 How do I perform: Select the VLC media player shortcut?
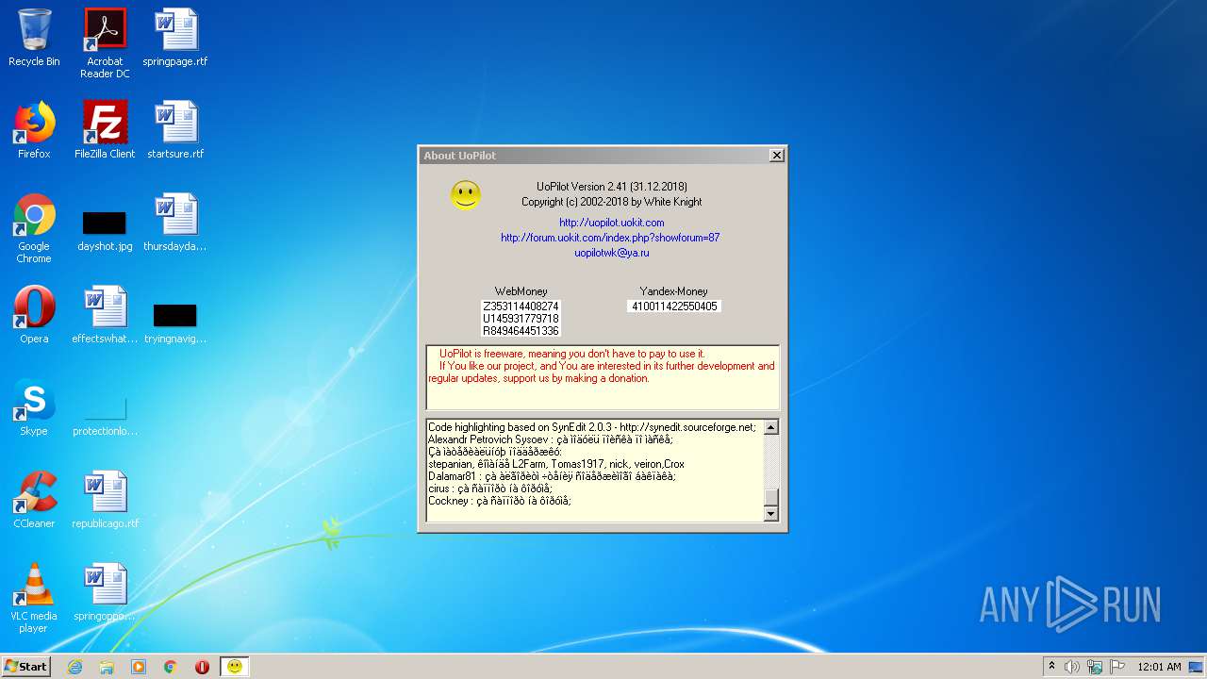pyautogui.click(x=34, y=599)
